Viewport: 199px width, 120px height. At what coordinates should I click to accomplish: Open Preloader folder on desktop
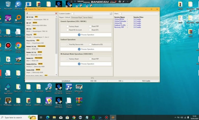[x=28, y=88]
